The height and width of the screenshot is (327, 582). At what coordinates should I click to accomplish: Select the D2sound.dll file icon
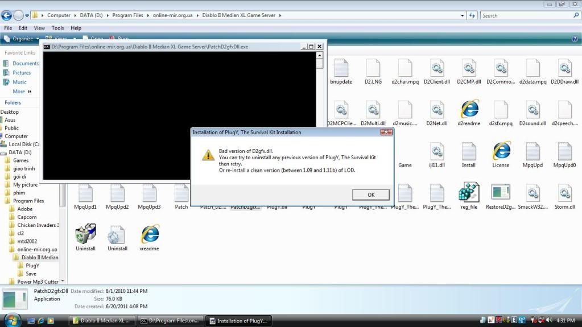(x=533, y=110)
